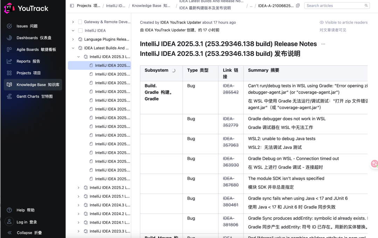
Task: Click IntelliJ IDEA 2024.2 L... stack icon
Action: point(86,214)
